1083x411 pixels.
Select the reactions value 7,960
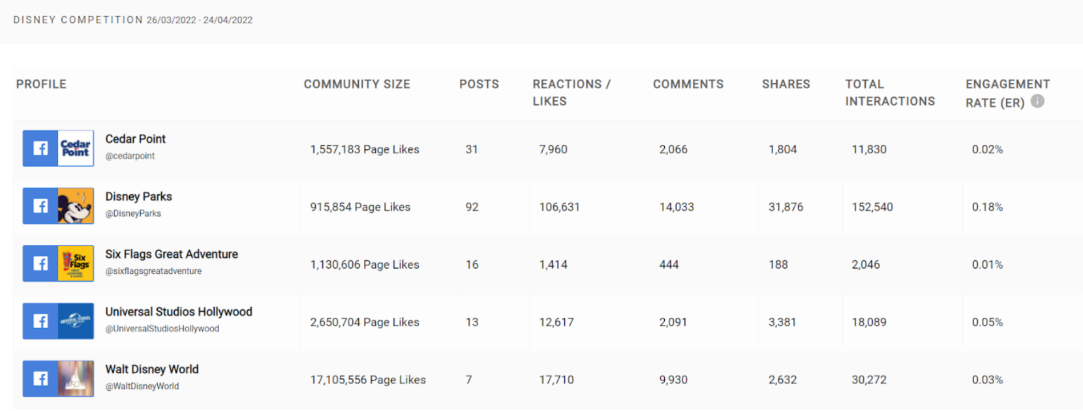click(553, 149)
